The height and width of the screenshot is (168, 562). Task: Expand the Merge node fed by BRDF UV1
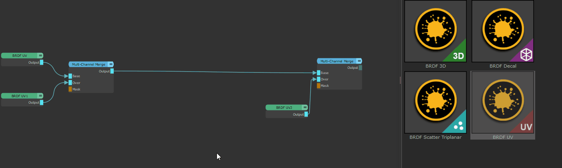(111, 64)
